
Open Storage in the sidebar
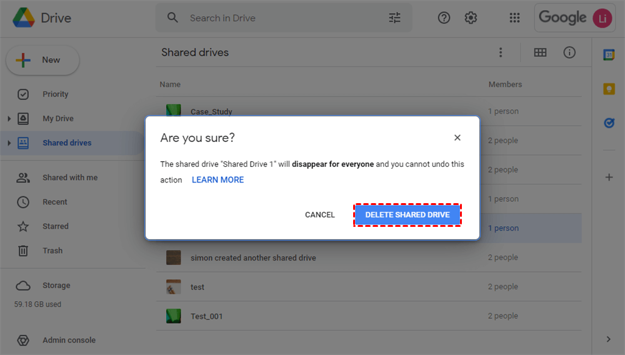(x=56, y=286)
